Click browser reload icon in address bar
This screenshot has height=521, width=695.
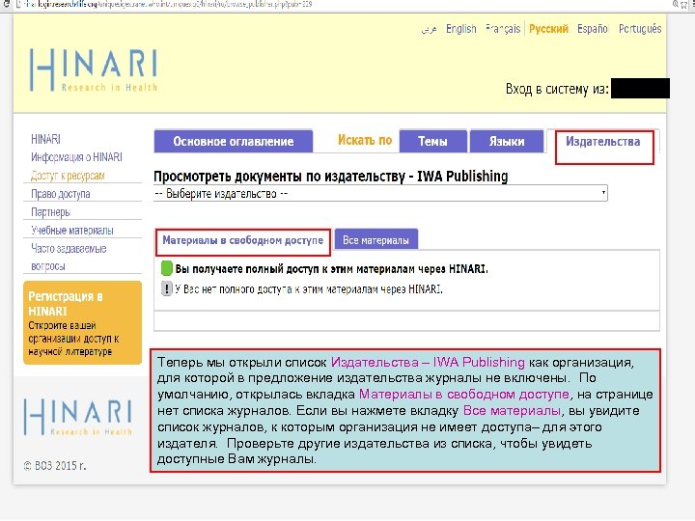coord(6,5)
